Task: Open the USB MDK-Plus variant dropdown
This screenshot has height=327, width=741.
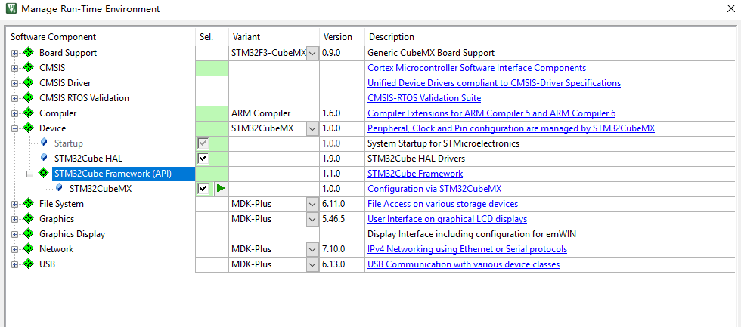Action: coord(312,264)
